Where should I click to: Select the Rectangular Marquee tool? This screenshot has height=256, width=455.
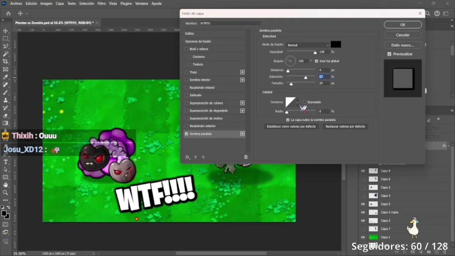6,38
